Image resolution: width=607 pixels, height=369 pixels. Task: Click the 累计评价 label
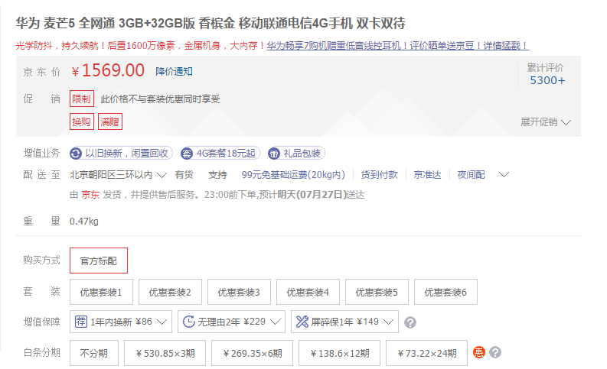point(546,68)
